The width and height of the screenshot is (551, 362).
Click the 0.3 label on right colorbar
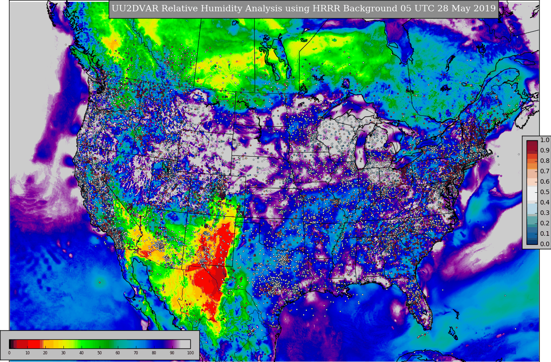click(545, 213)
